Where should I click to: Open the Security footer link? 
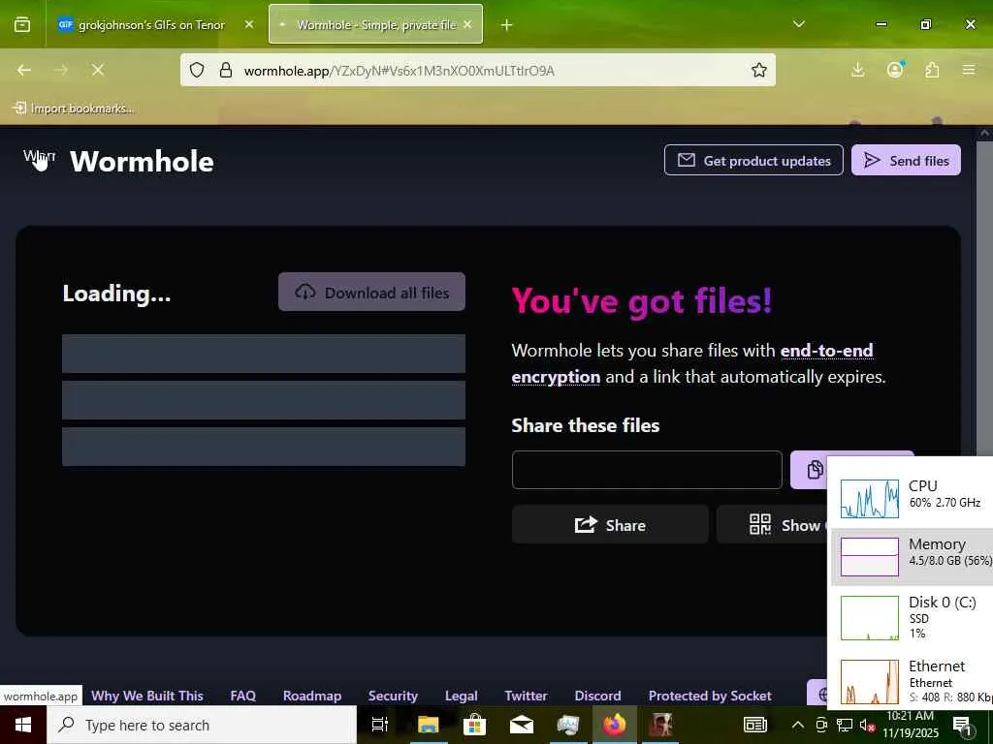point(393,696)
